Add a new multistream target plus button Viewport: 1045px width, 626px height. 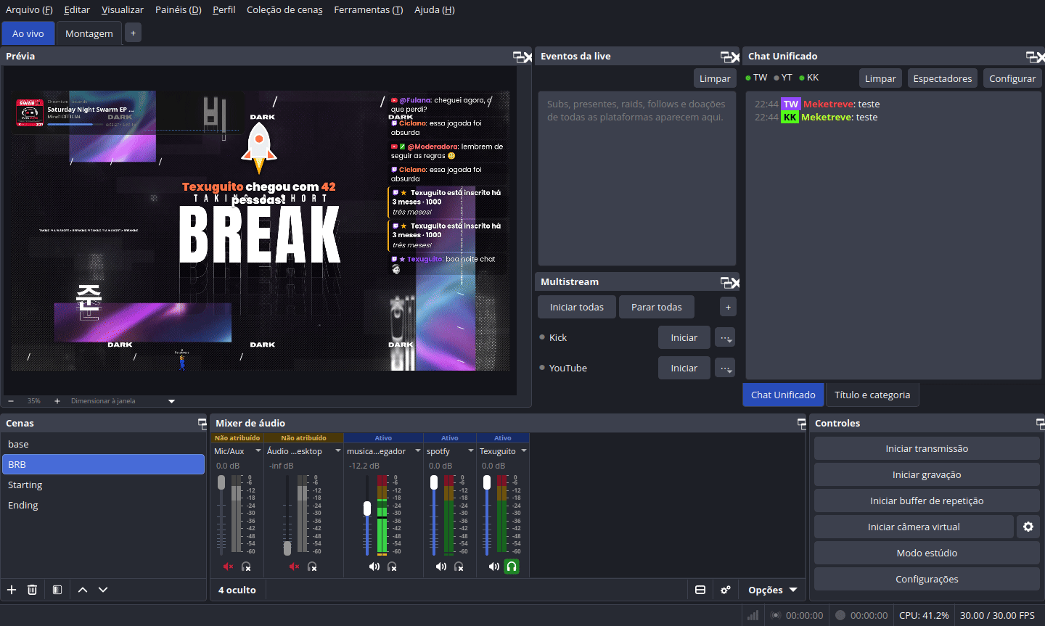[x=728, y=307]
